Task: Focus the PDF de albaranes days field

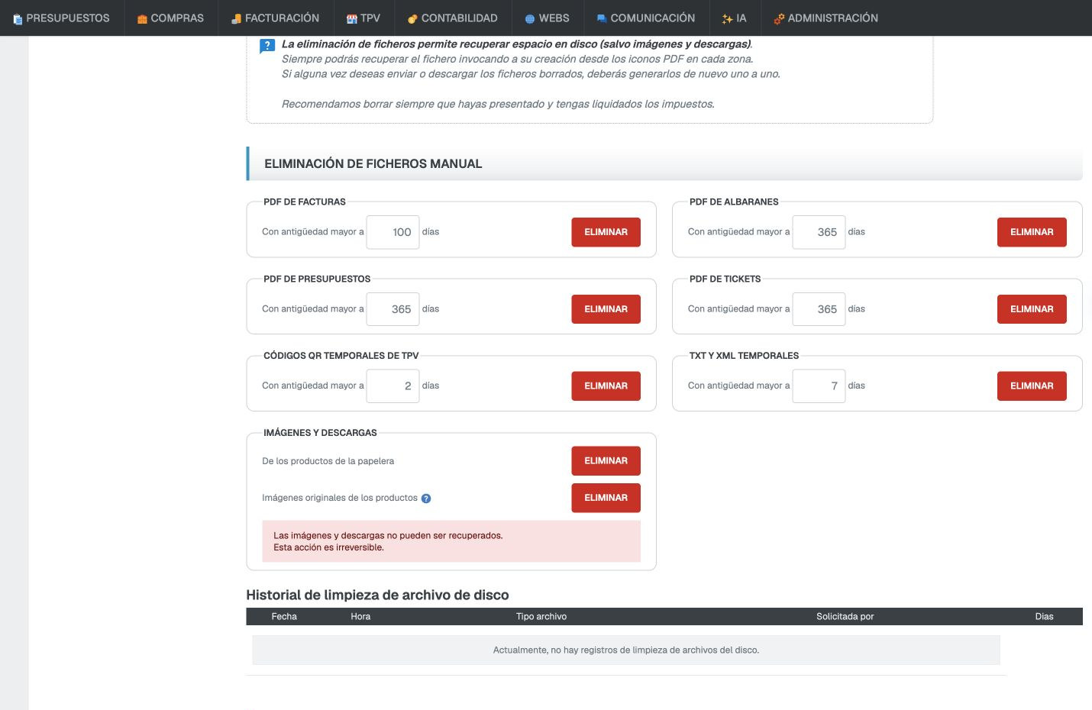Action: tap(819, 232)
